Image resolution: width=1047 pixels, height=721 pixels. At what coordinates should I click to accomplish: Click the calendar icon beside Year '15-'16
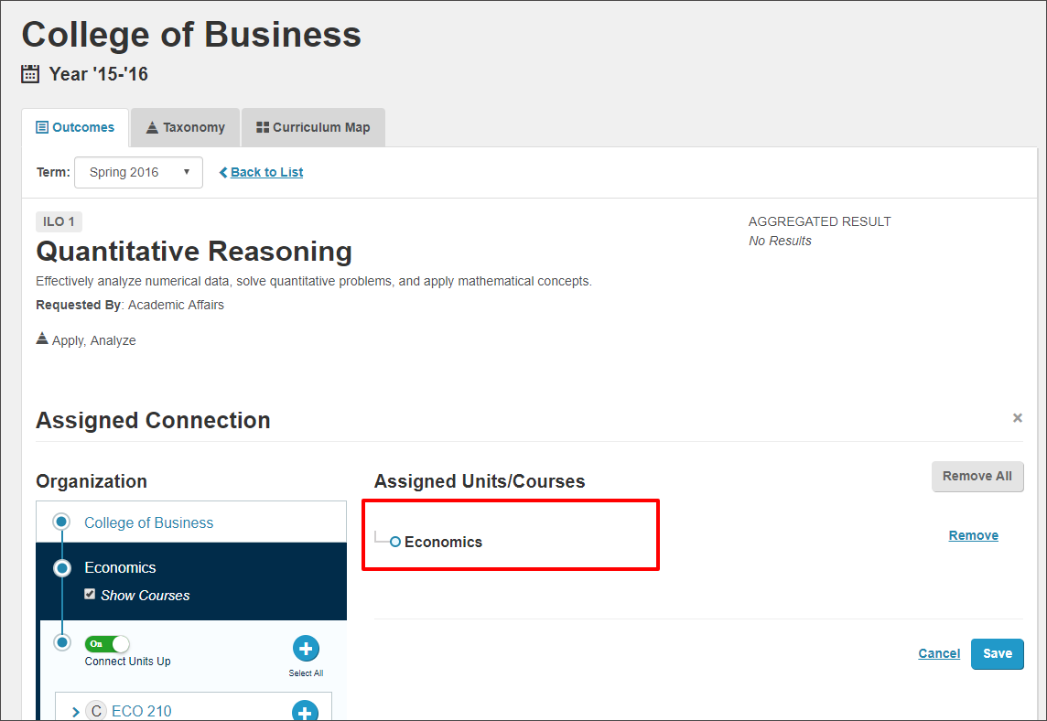[x=30, y=73]
